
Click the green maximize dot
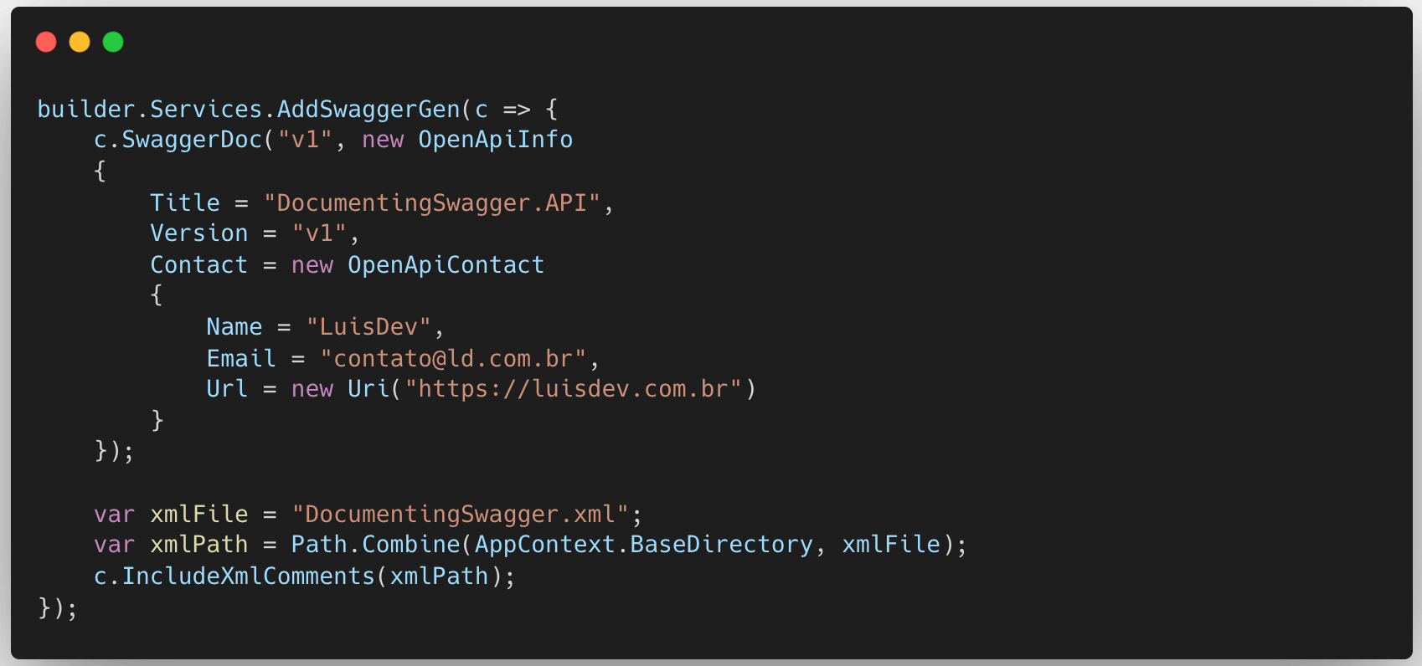pyautogui.click(x=113, y=42)
